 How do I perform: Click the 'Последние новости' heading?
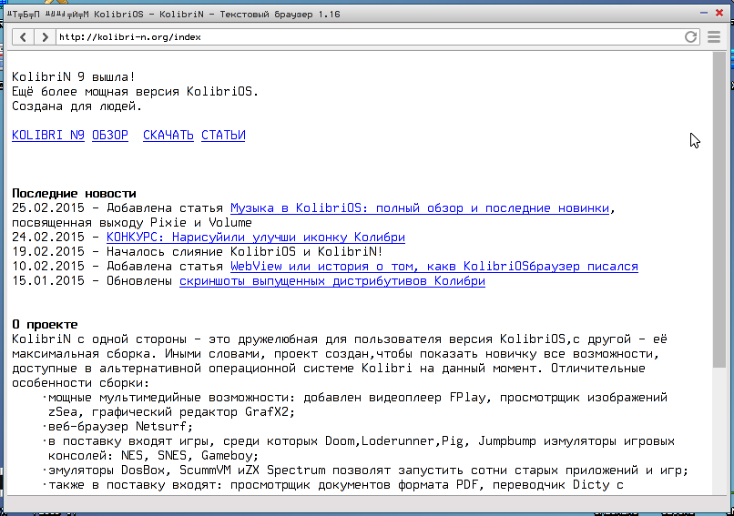pos(74,194)
